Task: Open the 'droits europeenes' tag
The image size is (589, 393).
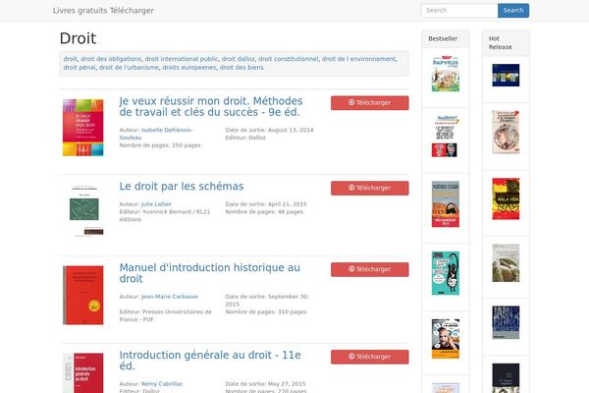Action: click(189, 68)
